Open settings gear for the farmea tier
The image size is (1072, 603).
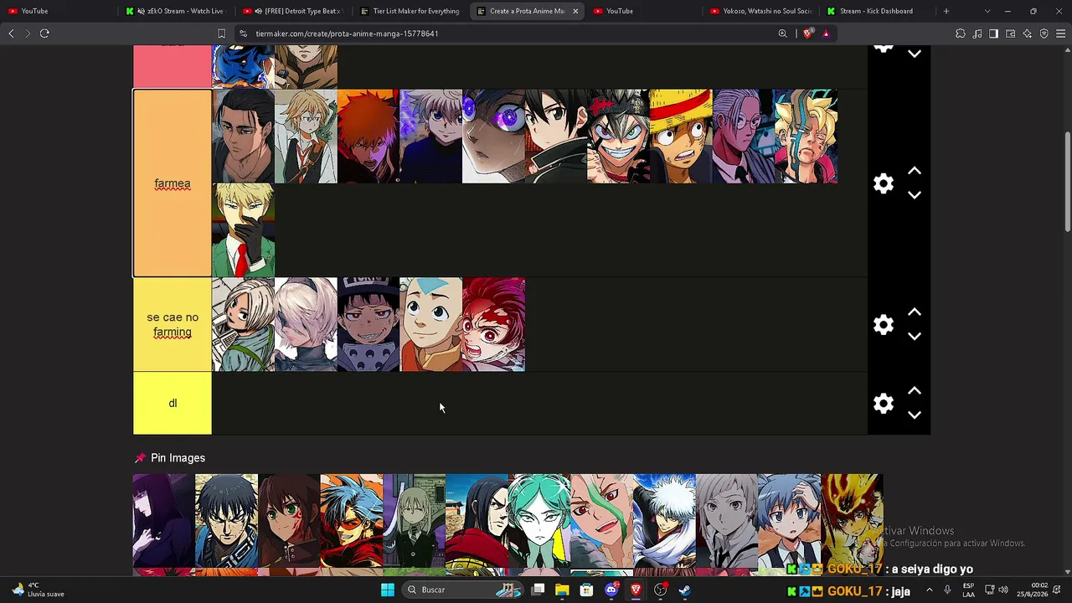[884, 183]
